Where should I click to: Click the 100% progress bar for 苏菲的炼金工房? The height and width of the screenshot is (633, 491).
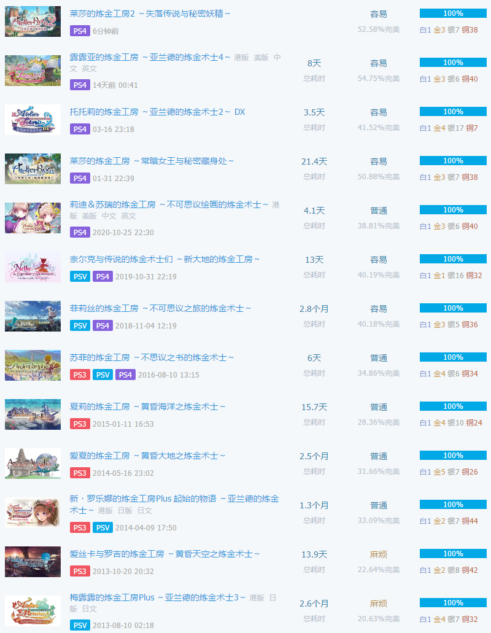pyautogui.click(x=453, y=357)
